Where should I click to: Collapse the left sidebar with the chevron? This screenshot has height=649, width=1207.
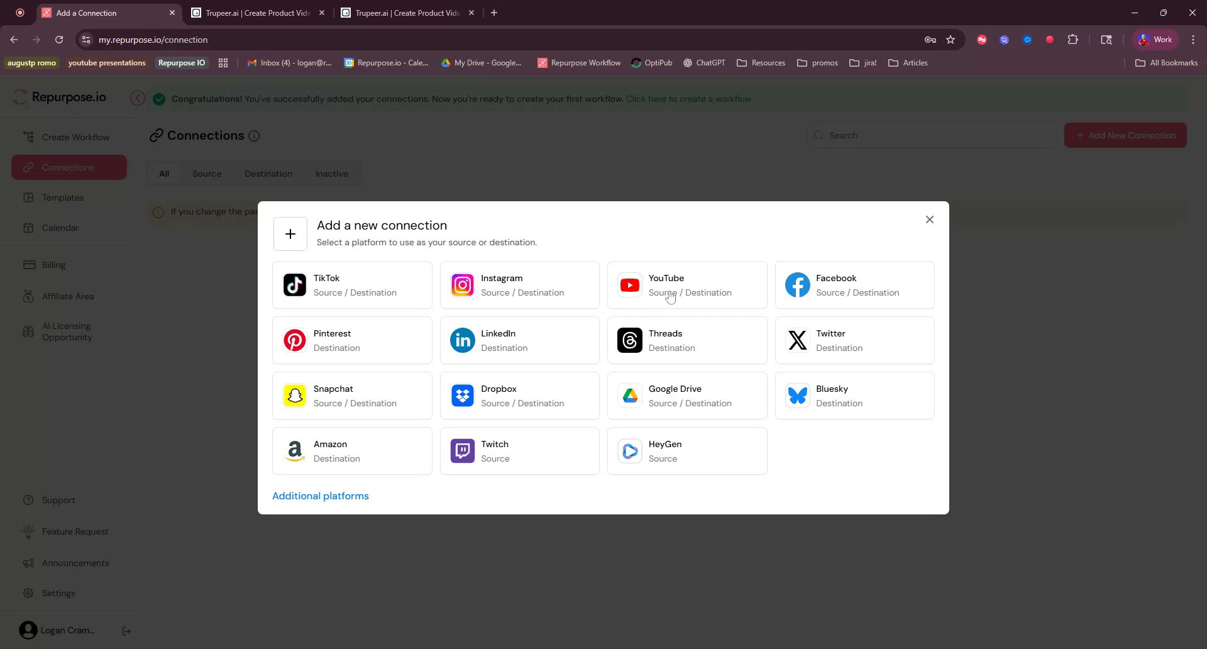pos(137,98)
